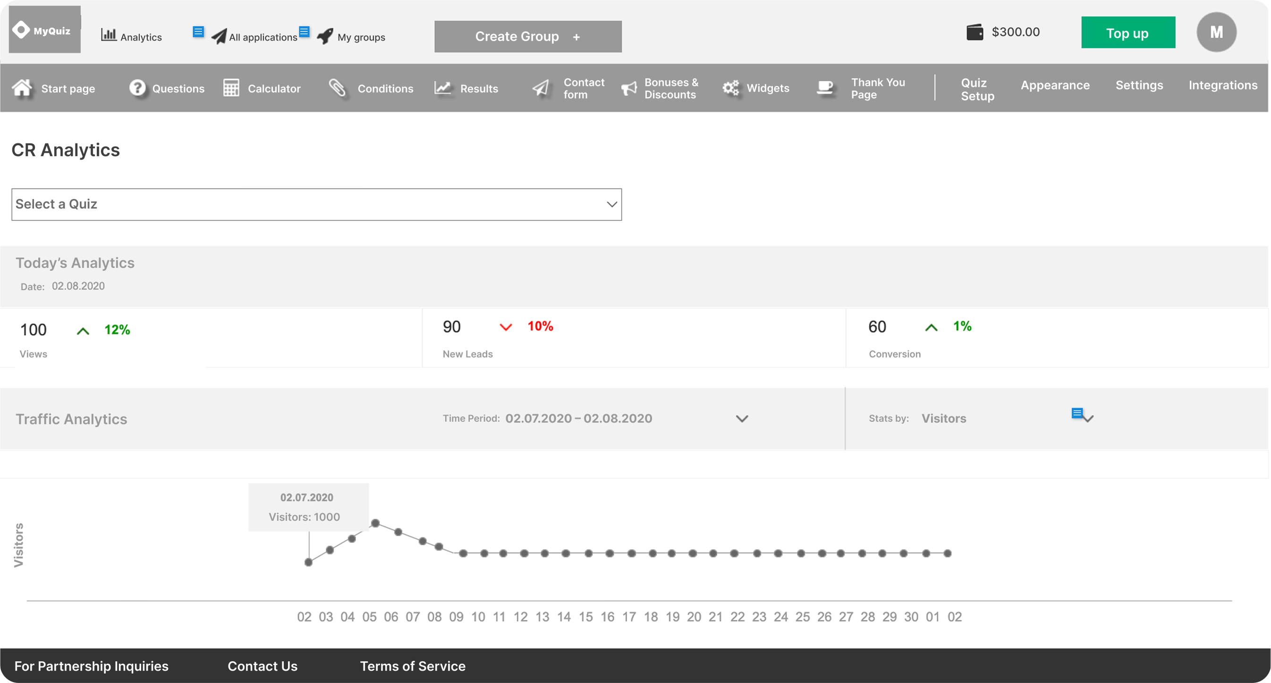Click the Calculator grid icon

point(231,88)
